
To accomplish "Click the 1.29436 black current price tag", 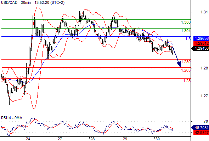I will (200, 48).
